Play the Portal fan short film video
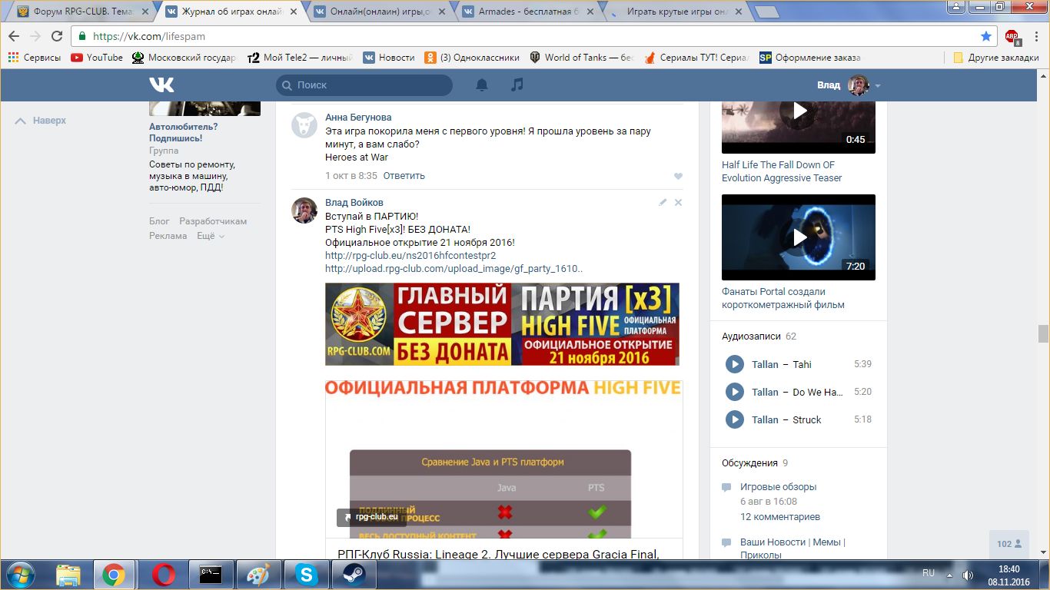This screenshot has height=590, width=1050. click(799, 237)
